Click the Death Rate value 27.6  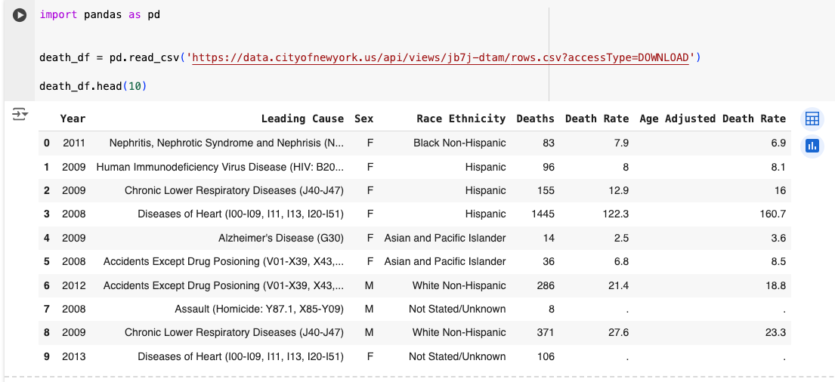[619, 332]
